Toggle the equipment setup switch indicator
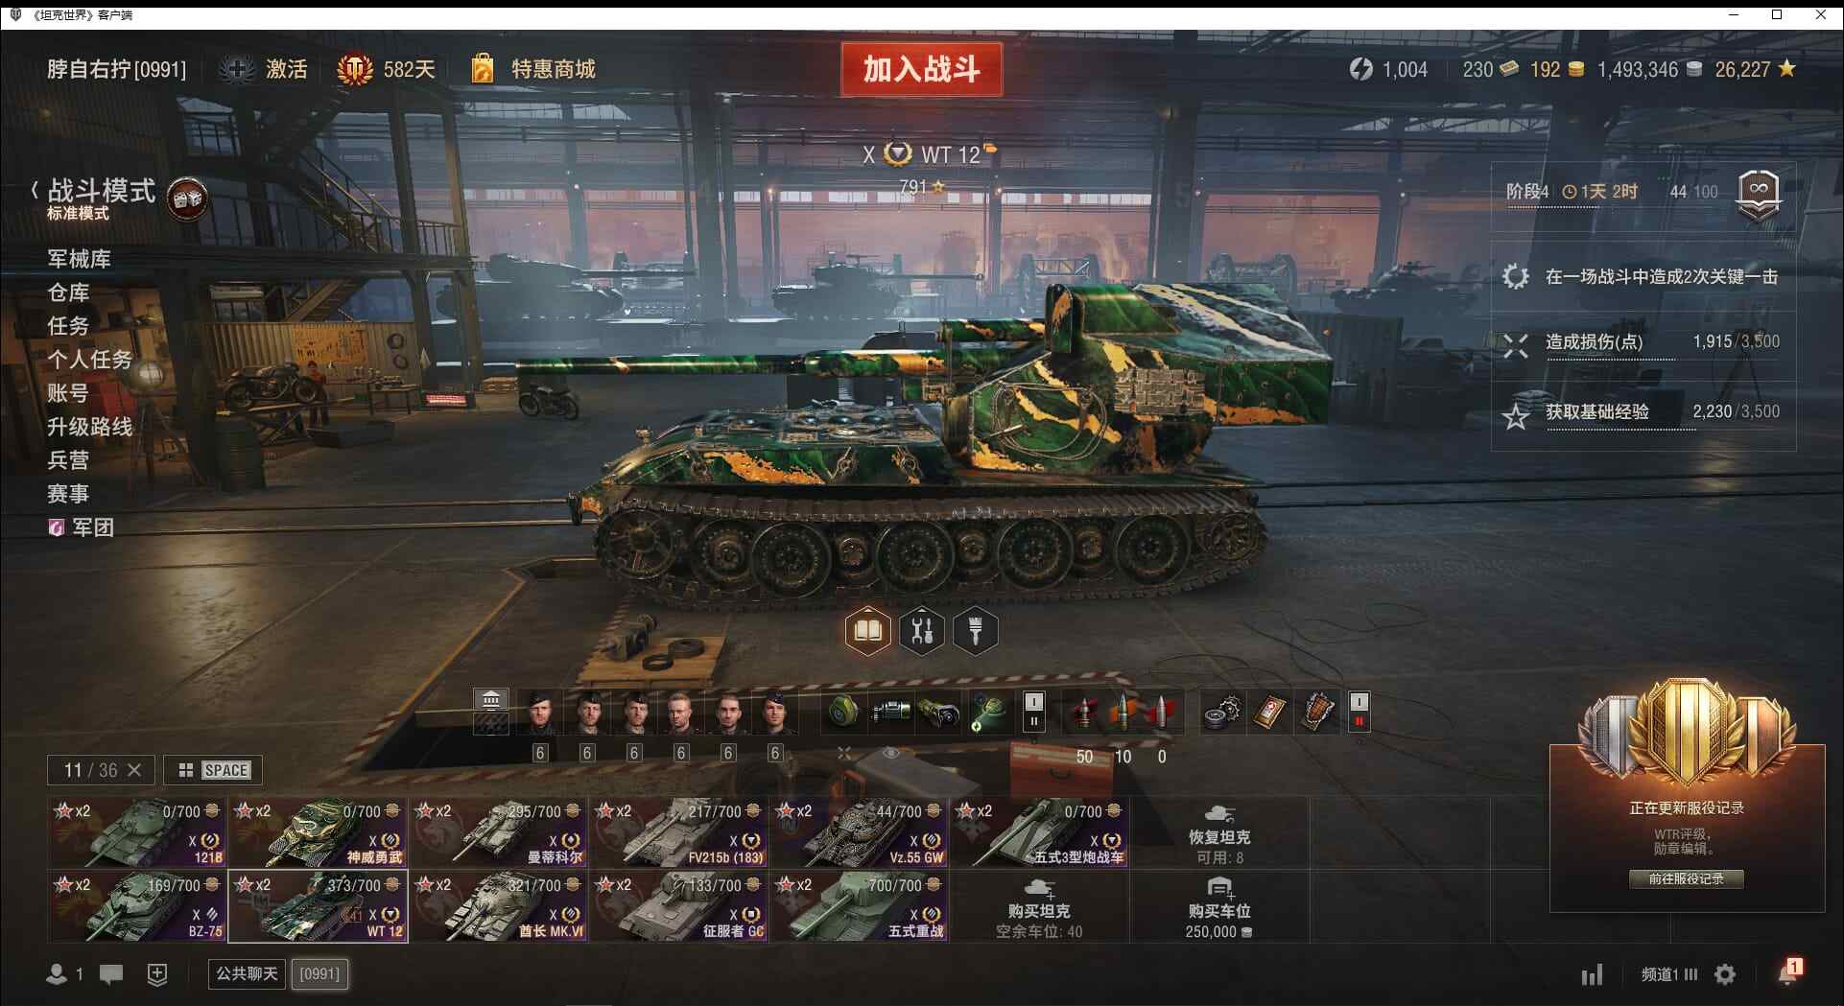Image resolution: width=1844 pixels, height=1006 pixels. pos(1033,712)
